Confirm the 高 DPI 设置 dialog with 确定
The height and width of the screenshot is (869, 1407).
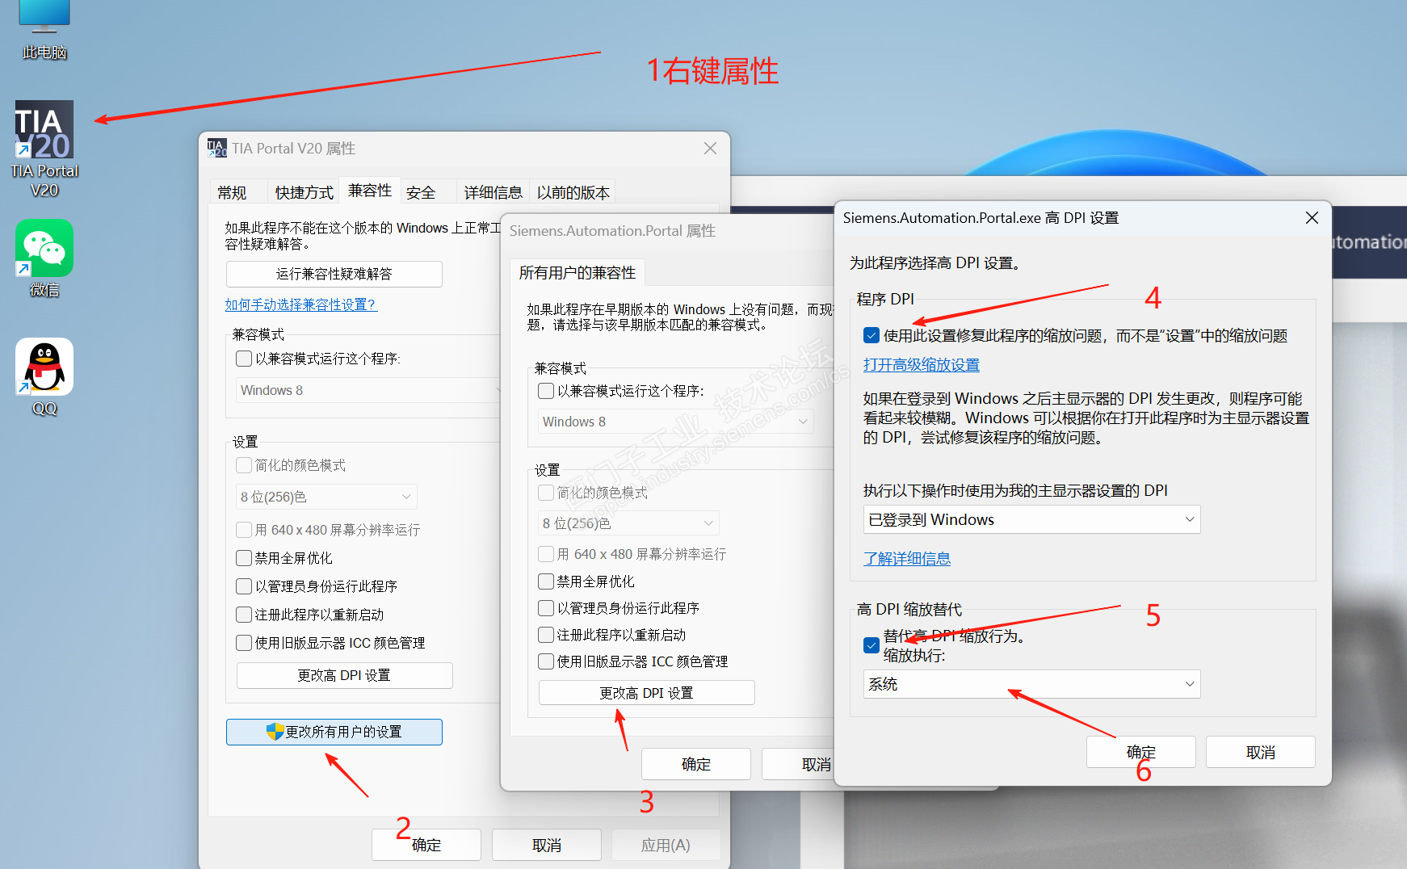pos(1141,752)
